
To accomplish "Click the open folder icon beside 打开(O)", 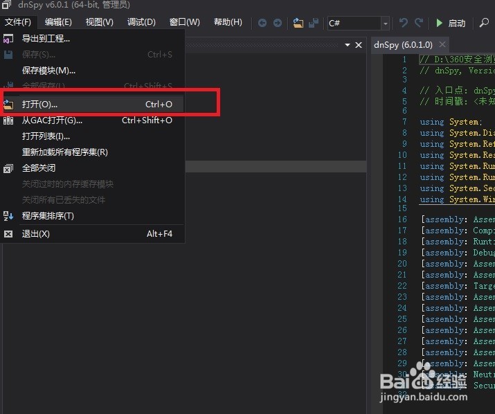I will (x=8, y=105).
